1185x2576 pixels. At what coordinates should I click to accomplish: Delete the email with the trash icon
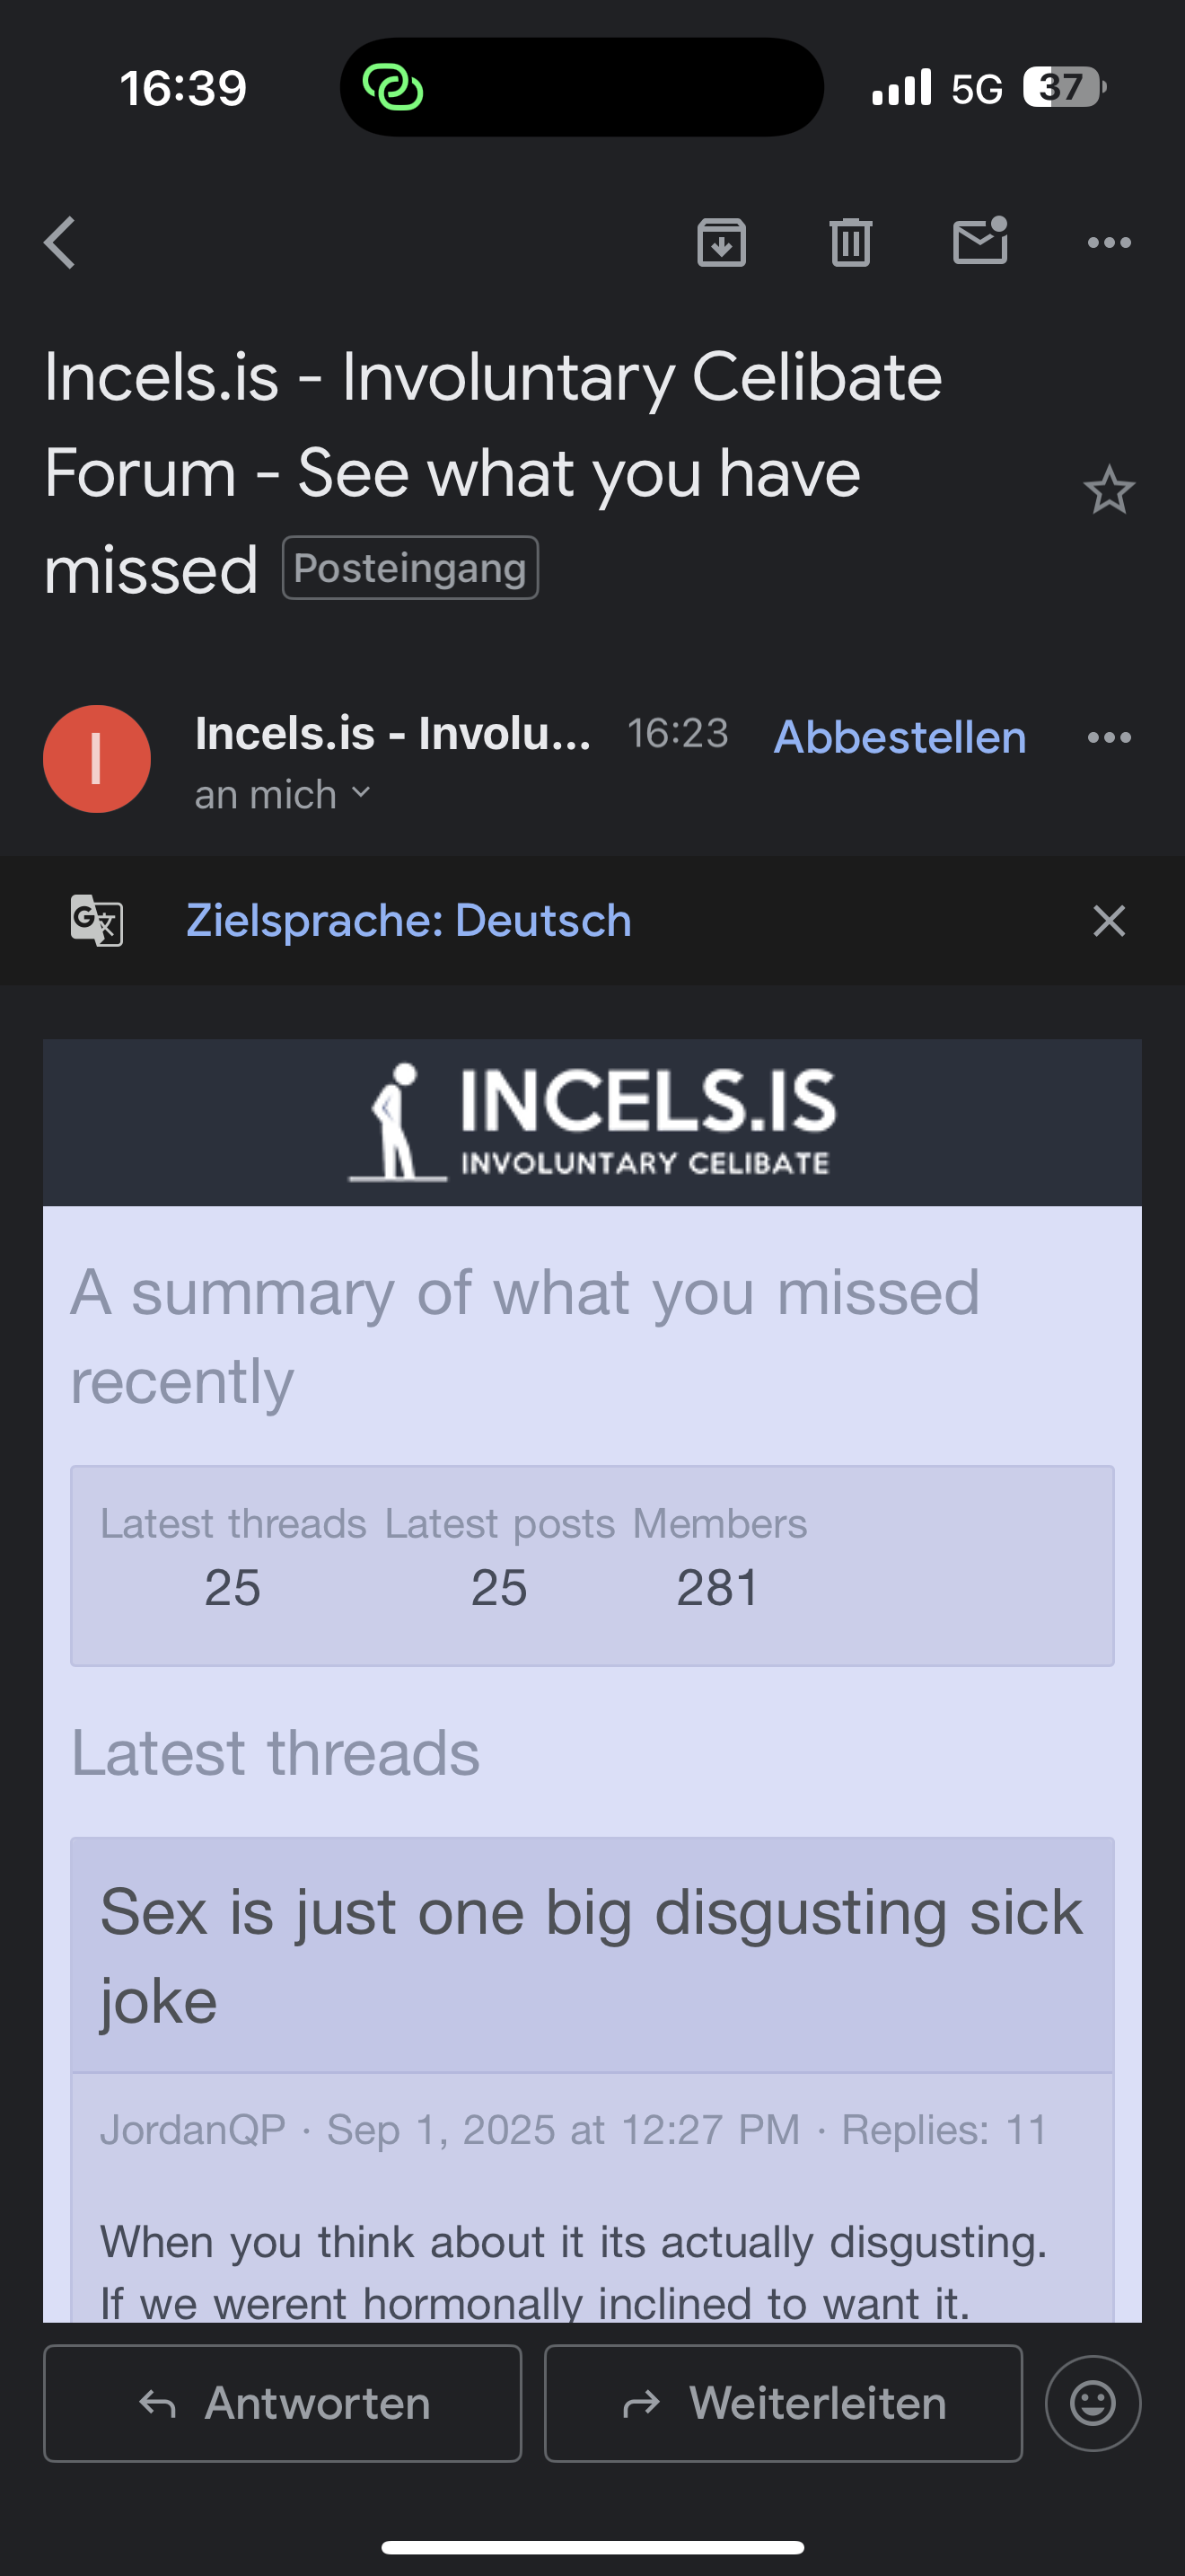[x=850, y=242]
